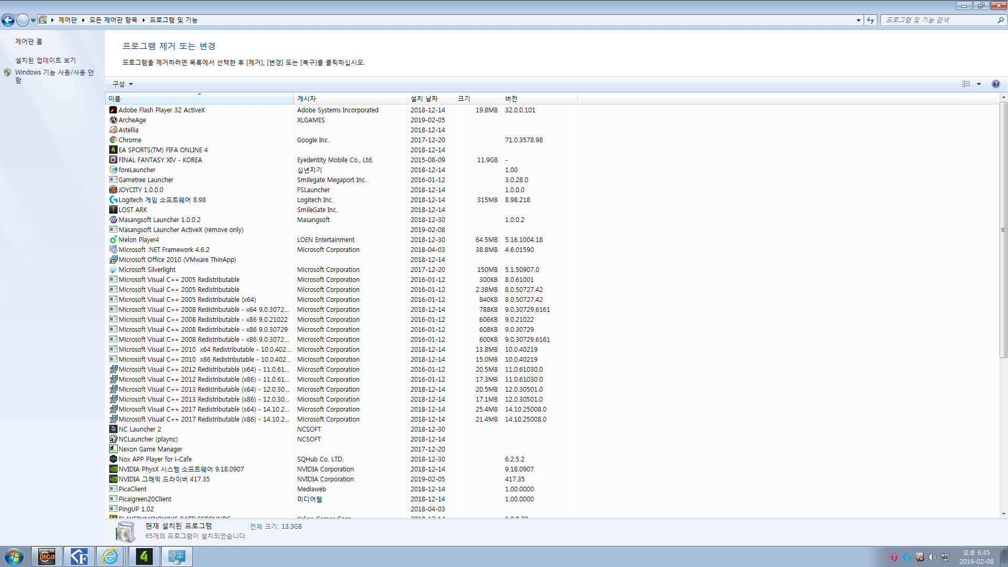Open recent pages dropdown next to forward button
The width and height of the screenshot is (1008, 567).
pyautogui.click(x=33, y=20)
